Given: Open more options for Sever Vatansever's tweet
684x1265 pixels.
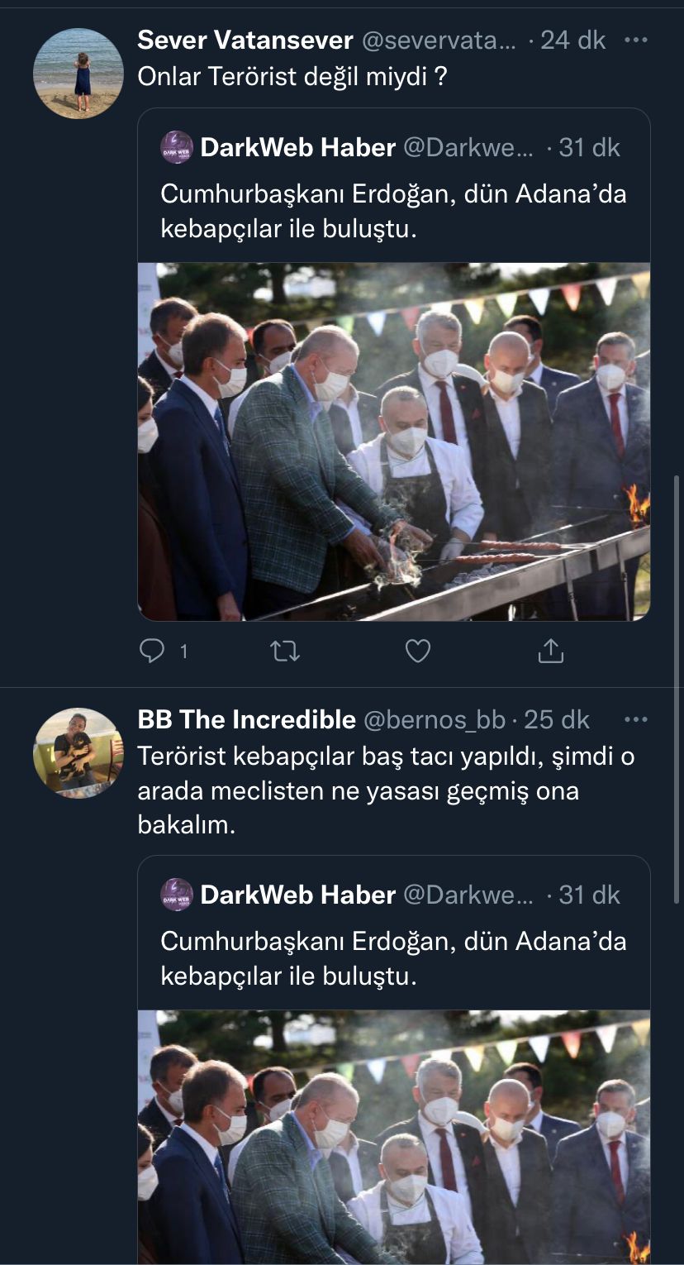Looking at the screenshot, I should coord(635,40).
